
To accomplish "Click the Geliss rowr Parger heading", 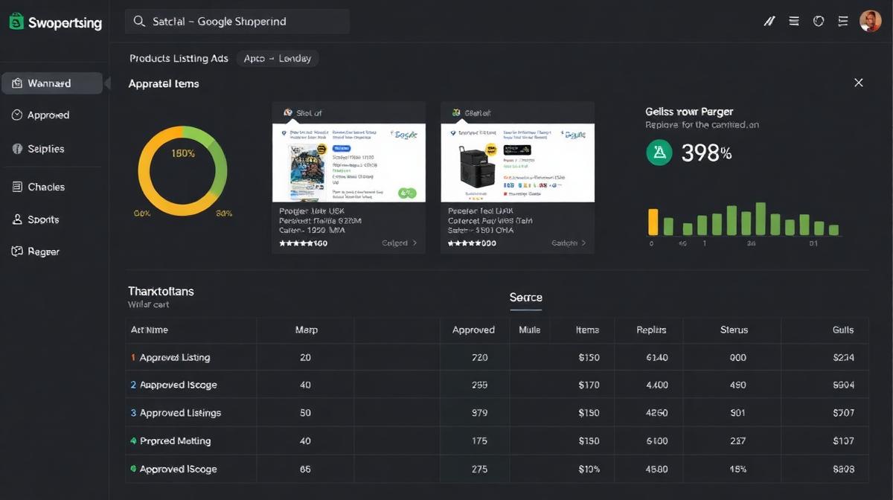I will click(x=689, y=112).
